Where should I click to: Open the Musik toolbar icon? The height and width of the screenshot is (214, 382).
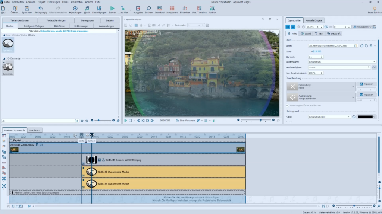pos(87,10)
